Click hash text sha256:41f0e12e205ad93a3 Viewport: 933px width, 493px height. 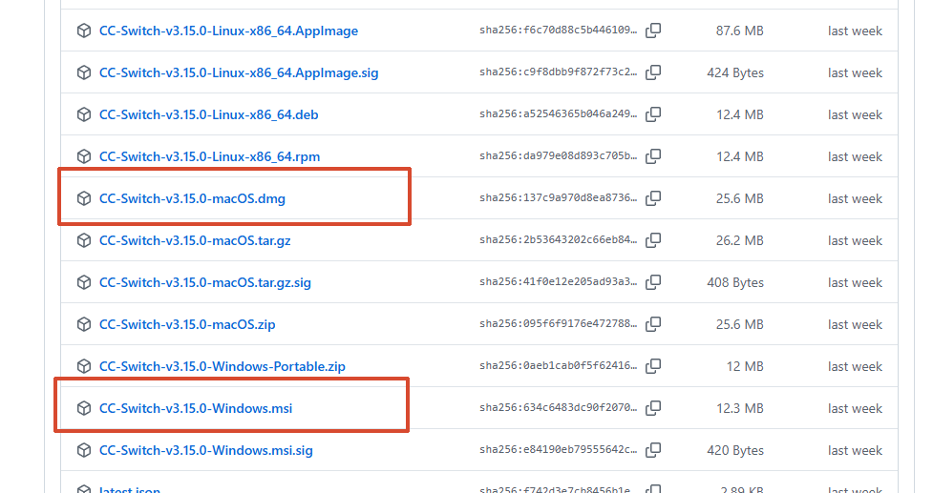coord(558,282)
